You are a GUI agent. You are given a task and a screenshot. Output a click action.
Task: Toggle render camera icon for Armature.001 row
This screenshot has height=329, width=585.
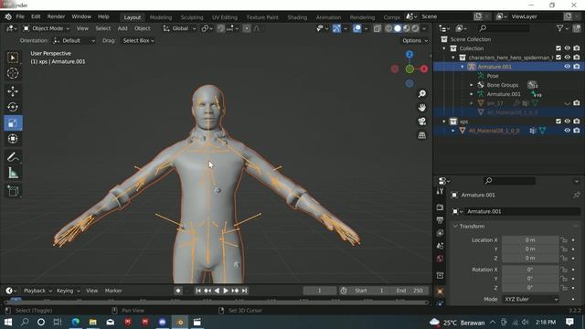tap(577, 67)
